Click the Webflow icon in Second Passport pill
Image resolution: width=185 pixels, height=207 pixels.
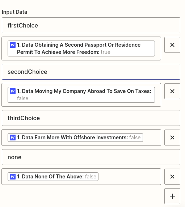(x=13, y=45)
